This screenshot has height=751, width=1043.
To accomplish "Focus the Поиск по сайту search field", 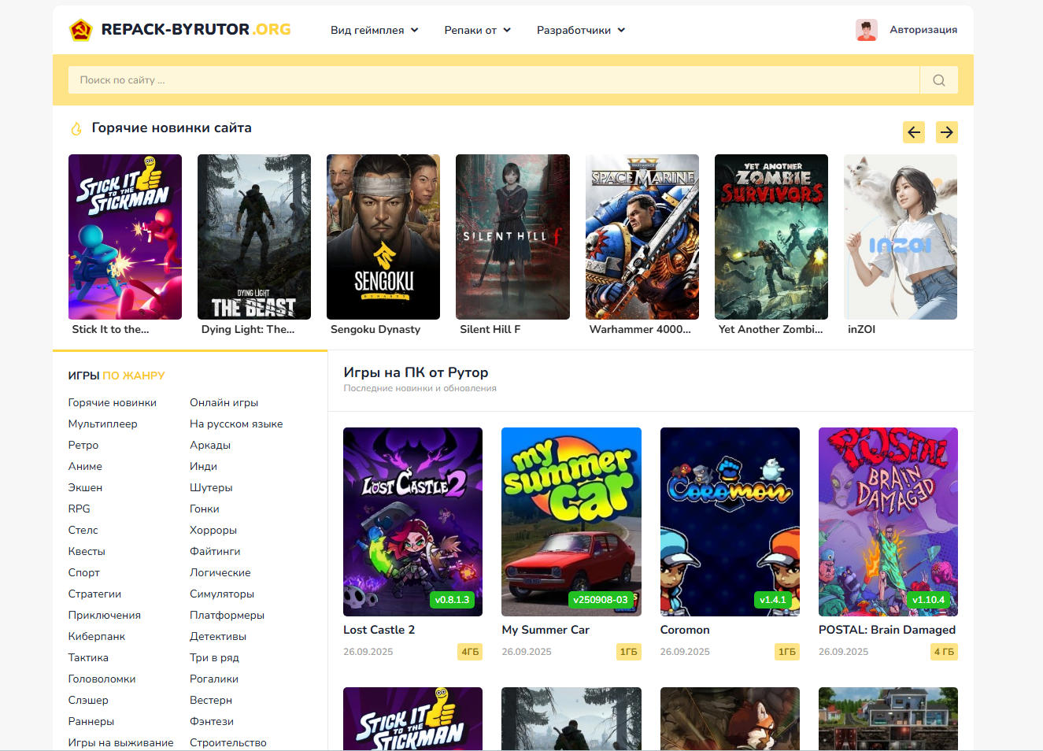I will pos(494,80).
